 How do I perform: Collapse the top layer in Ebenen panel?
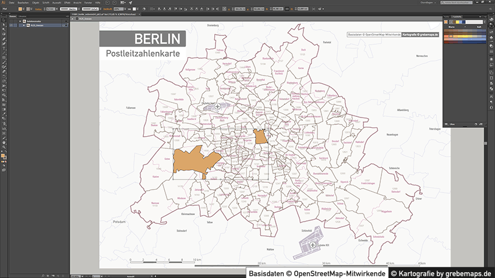click(20, 21)
